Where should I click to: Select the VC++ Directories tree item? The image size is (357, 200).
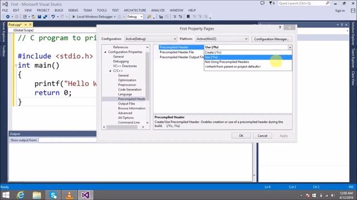pyautogui.click(x=125, y=66)
